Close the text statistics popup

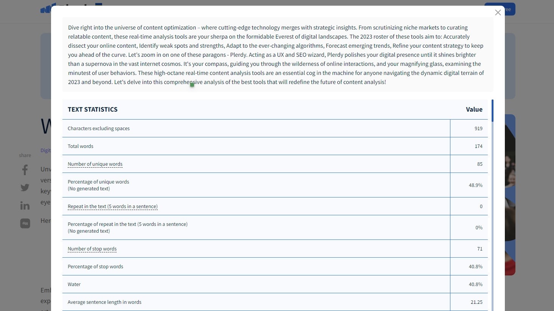coord(498,12)
